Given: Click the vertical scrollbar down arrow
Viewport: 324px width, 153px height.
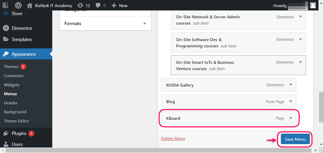Looking at the screenshot, I should (321, 144).
